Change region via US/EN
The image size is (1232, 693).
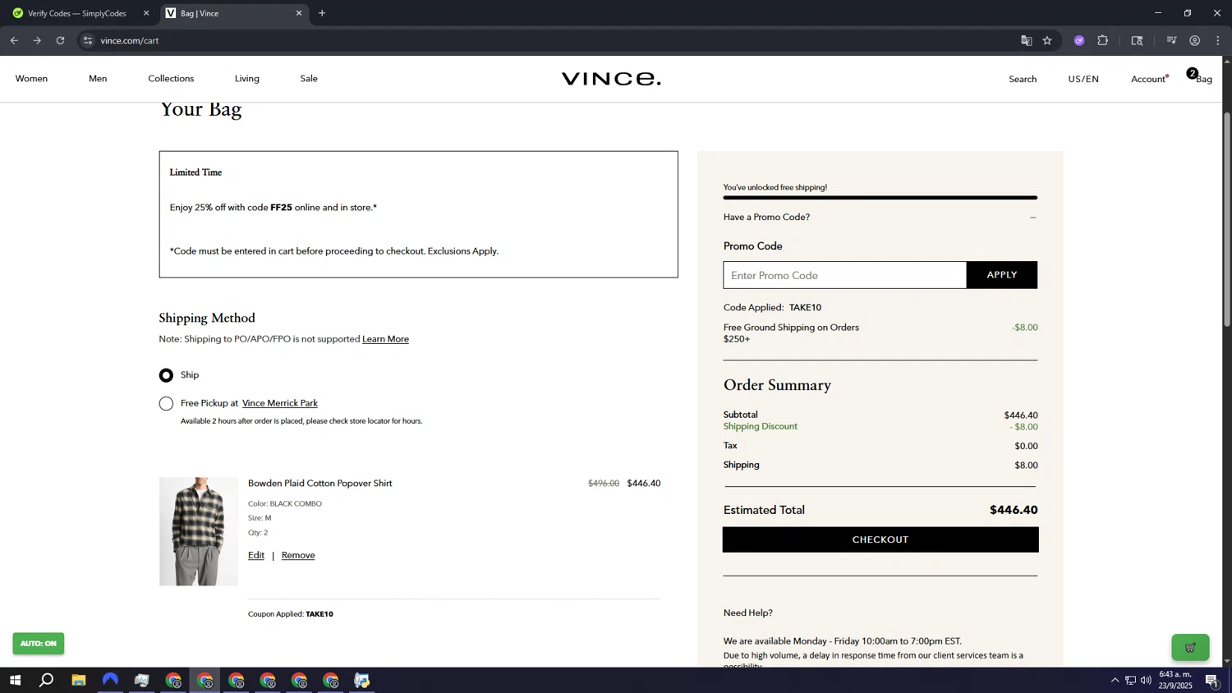(x=1083, y=79)
